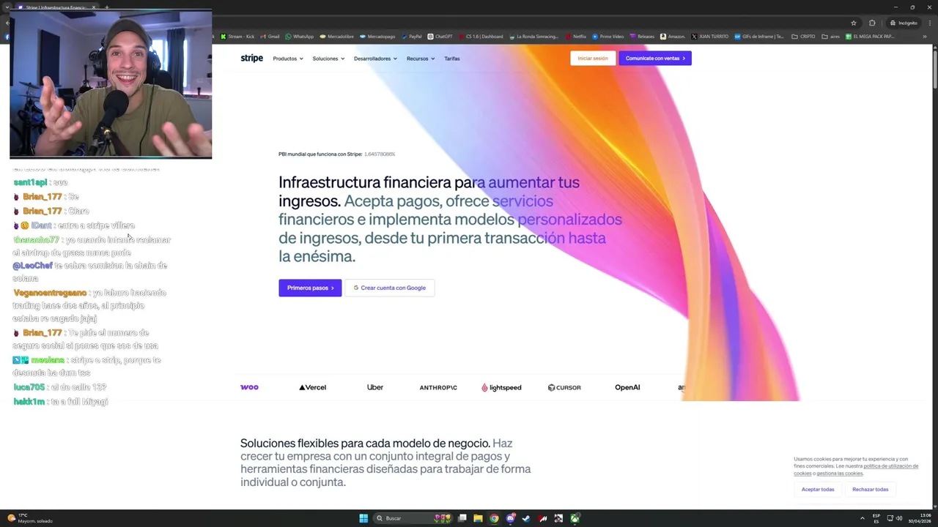The image size is (938, 527).
Task: Open the Mercadopago bookmark
Action: [x=377, y=36]
